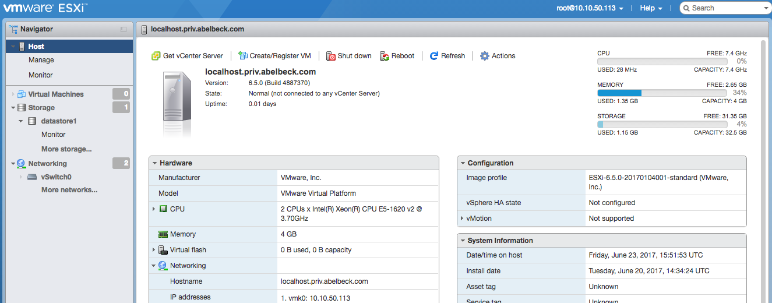The height and width of the screenshot is (303, 772).
Task: Click the More networks... link
Action: click(69, 190)
